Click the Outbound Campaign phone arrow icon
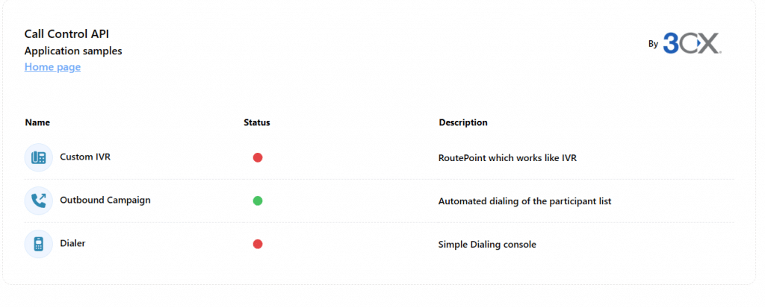The height and width of the screenshot is (308, 765). point(39,201)
